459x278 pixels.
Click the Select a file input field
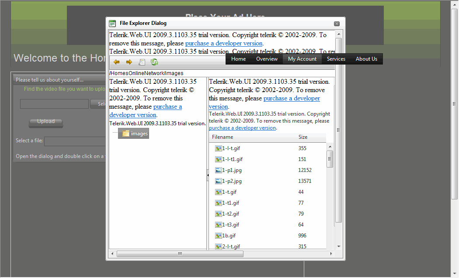point(75,141)
